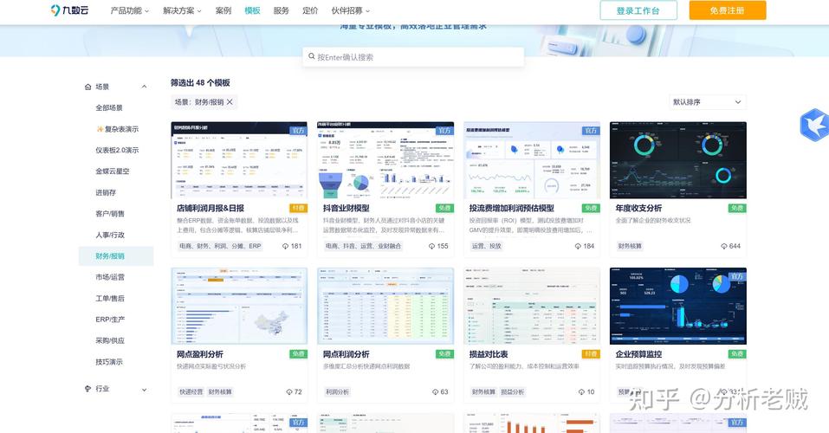This screenshot has width=829, height=433.
Task: Select 市场/运营 in the sidebar
Action: pos(110,277)
